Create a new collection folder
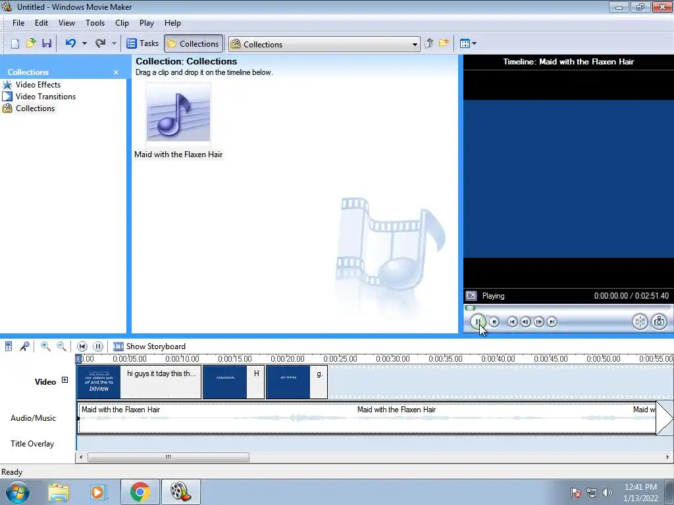674x505 pixels. [x=444, y=43]
